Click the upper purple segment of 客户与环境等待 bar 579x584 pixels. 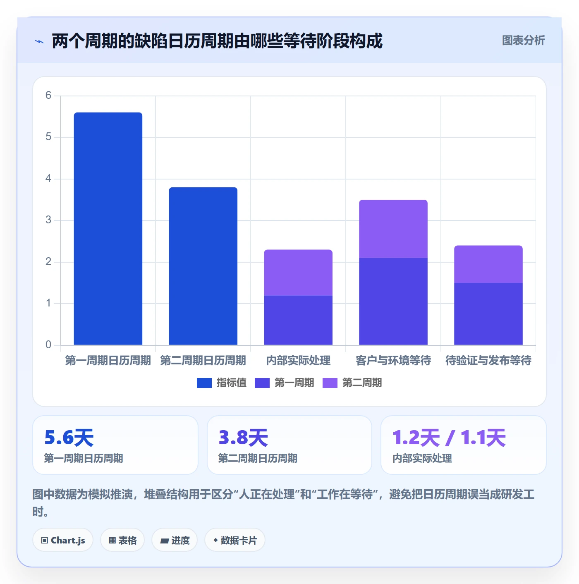click(393, 229)
